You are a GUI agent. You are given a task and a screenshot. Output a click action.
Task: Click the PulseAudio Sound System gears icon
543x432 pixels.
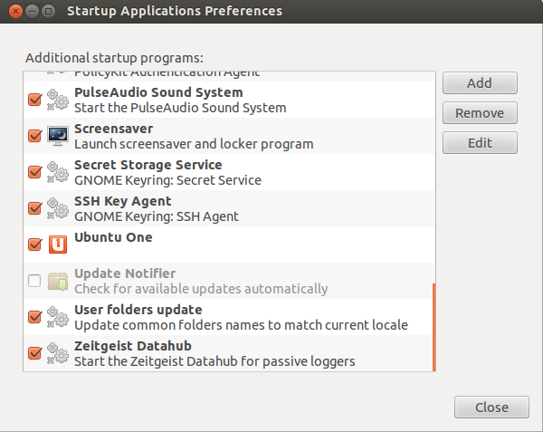(58, 100)
